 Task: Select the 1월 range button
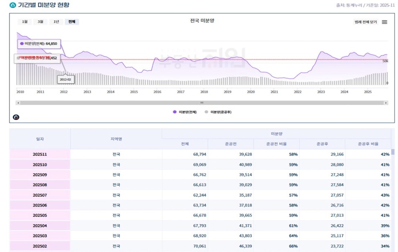coord(24,22)
